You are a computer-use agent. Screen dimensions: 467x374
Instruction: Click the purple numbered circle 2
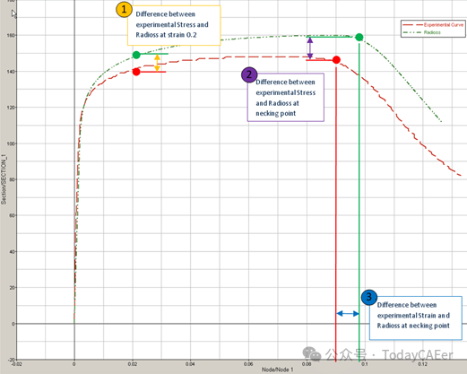pos(249,74)
